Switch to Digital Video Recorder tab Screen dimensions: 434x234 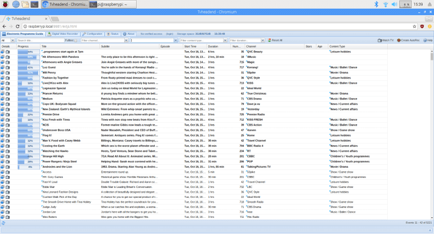(63, 34)
